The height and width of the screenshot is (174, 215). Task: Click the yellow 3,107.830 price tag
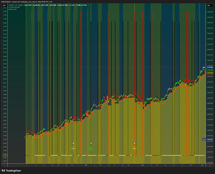coord(209,73)
